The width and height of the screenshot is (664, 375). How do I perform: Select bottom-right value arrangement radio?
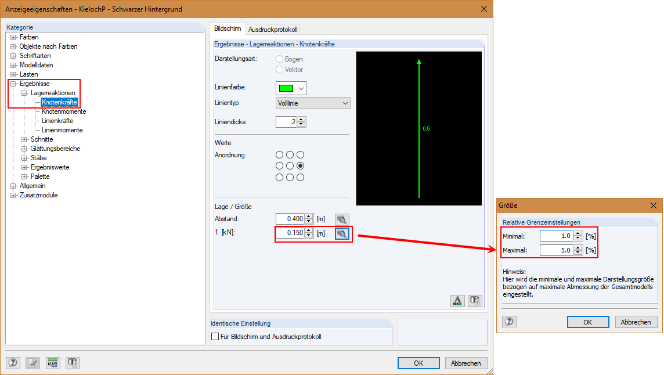click(x=300, y=177)
